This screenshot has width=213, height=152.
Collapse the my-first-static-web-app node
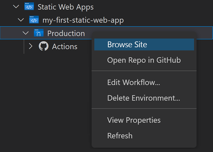[x=21, y=20]
